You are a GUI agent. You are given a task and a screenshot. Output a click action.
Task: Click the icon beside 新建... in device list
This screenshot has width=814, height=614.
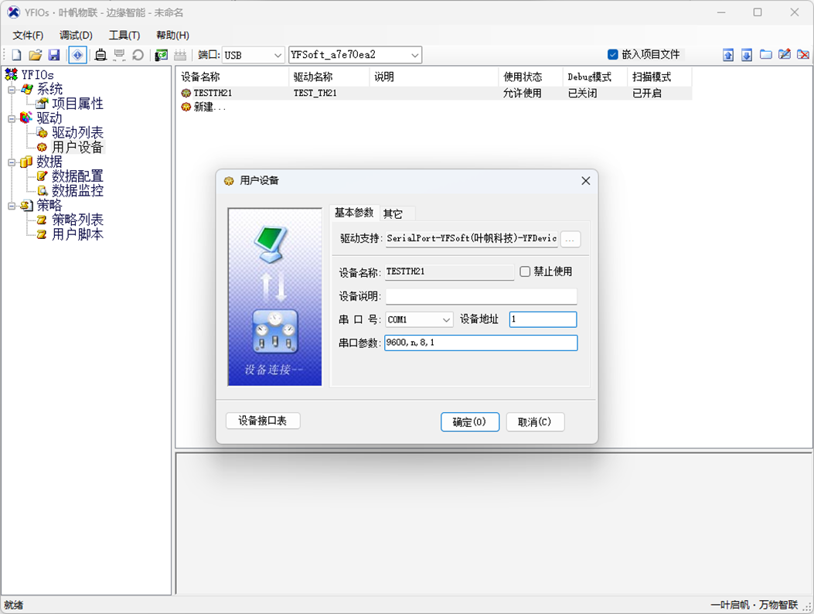point(186,107)
